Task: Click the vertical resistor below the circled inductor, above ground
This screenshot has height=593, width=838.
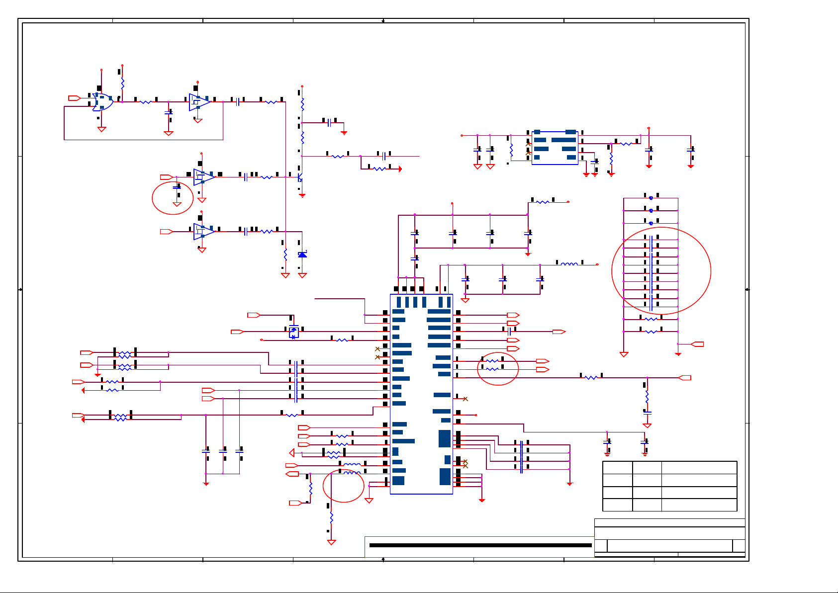Action: pyautogui.click(x=331, y=518)
